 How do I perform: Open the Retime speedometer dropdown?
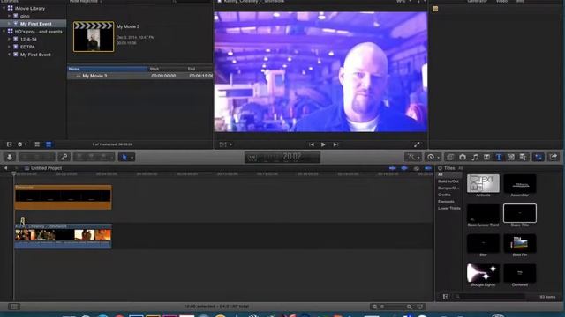[x=433, y=157]
